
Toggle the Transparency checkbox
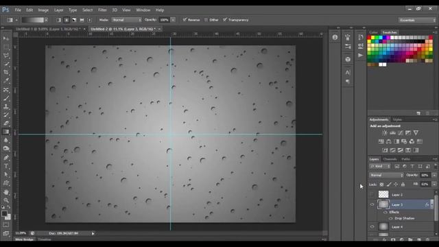[x=225, y=20]
